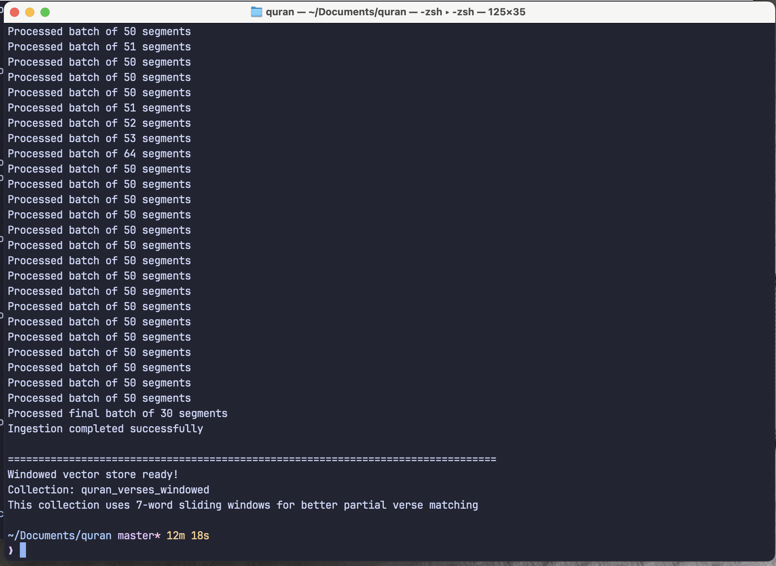Click 'Processed batch of 52 segments' line

[99, 123]
